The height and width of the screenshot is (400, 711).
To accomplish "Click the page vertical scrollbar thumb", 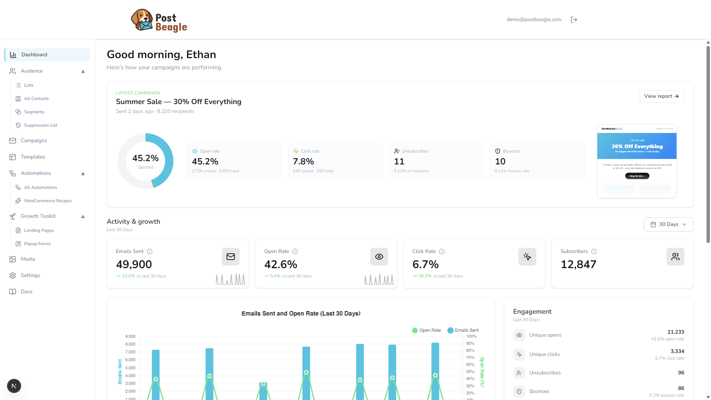I will click(708, 144).
